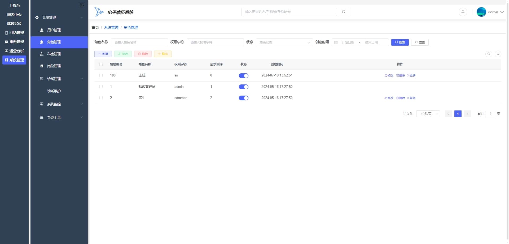The height and width of the screenshot is (244, 509).
Task: Click the calendar icon in 创建时间 range
Action: 336,42
